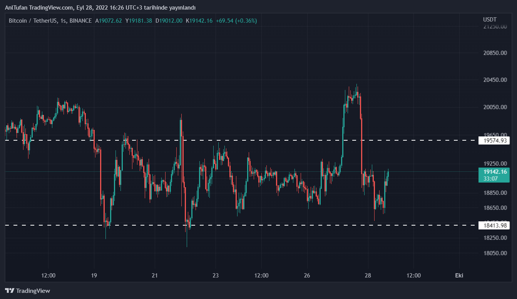Click the USDT currency label on price axis

coord(490,20)
